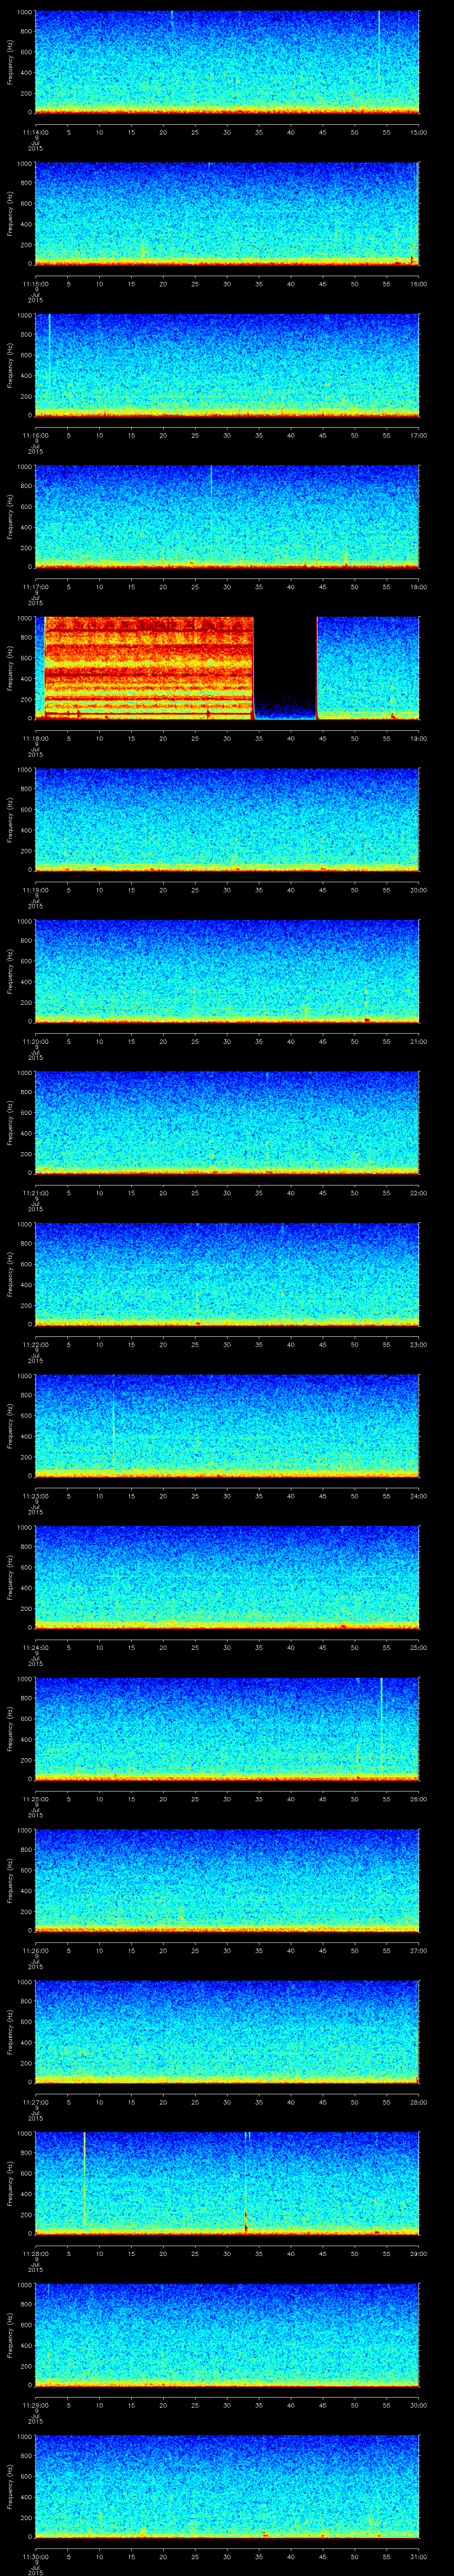Click the '11:19:00' start time label
The width and height of the screenshot is (454, 2576).
(x=35, y=890)
